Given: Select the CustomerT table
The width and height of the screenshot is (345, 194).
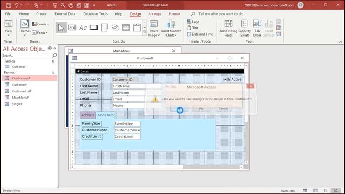Looking at the screenshot, I should pos(19,67).
